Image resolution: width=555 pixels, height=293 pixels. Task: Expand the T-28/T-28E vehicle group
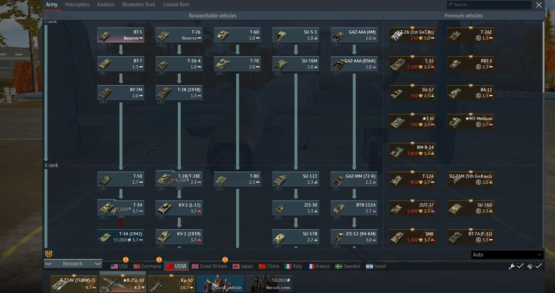[179, 188]
